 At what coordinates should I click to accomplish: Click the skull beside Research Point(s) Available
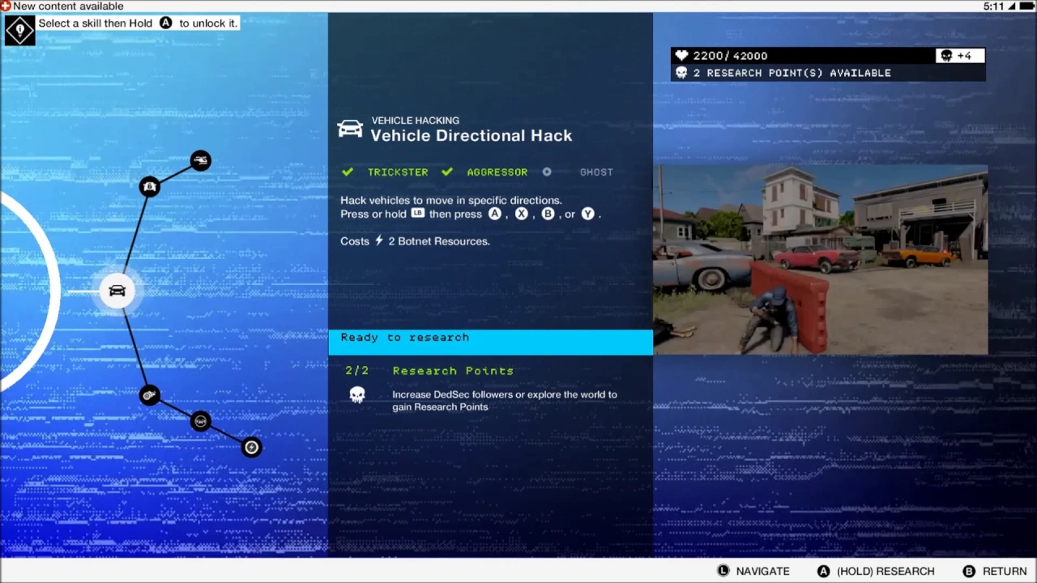(x=681, y=73)
